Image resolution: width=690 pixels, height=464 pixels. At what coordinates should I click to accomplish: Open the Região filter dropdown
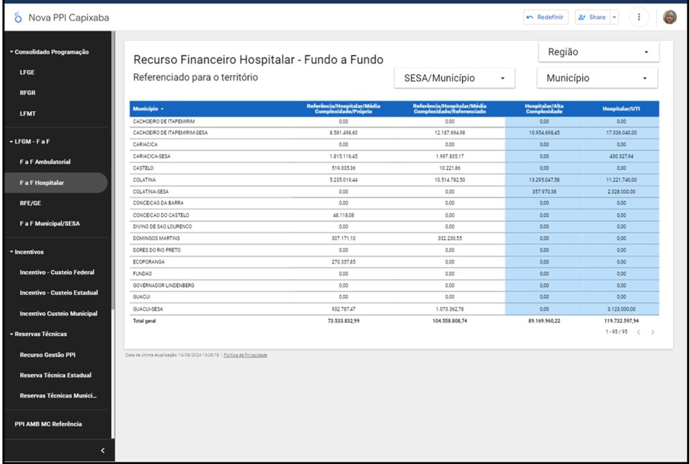tap(598, 52)
